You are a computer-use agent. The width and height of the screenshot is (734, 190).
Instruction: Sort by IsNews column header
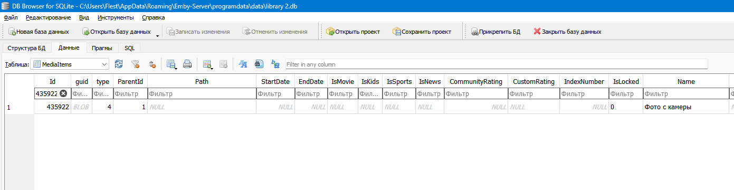[430, 82]
